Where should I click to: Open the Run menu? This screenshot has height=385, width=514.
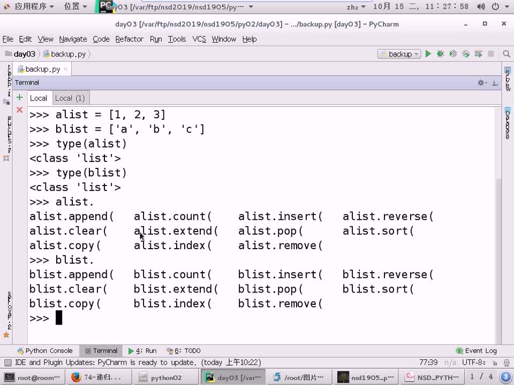pyautogui.click(x=156, y=39)
